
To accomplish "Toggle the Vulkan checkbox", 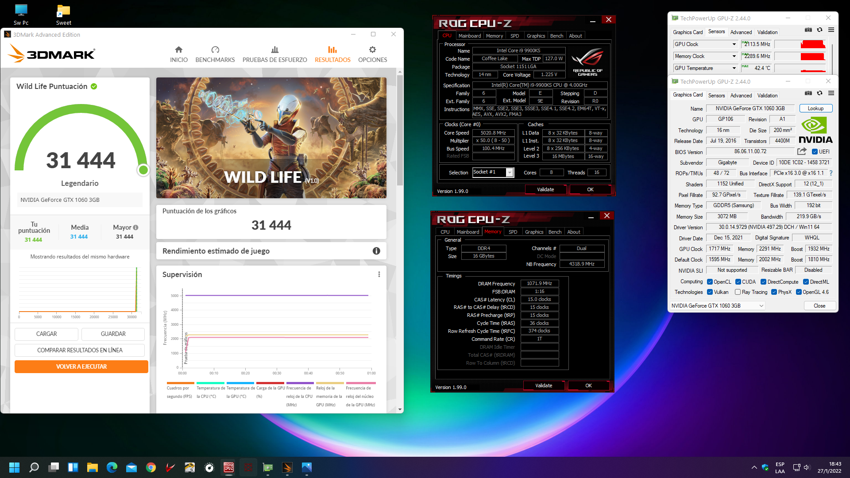I will (x=710, y=292).
